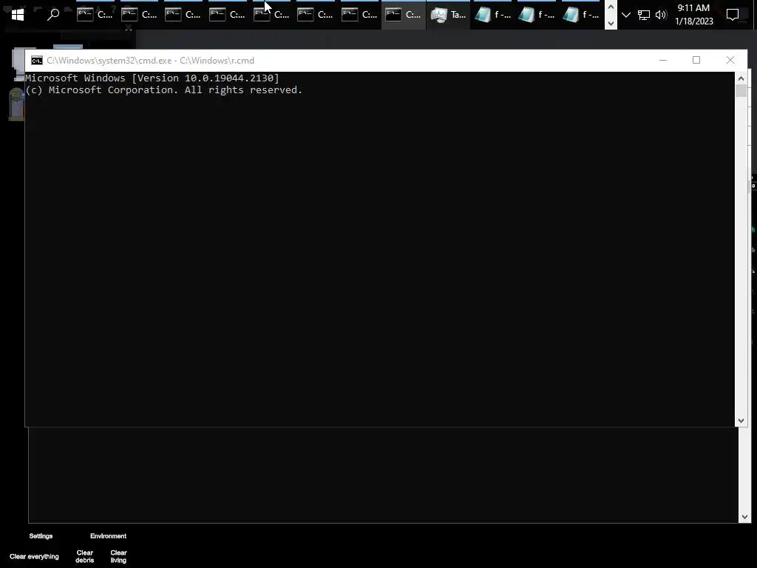
Task: Click the cmd window's scroll-up arrow
Action: [741, 78]
